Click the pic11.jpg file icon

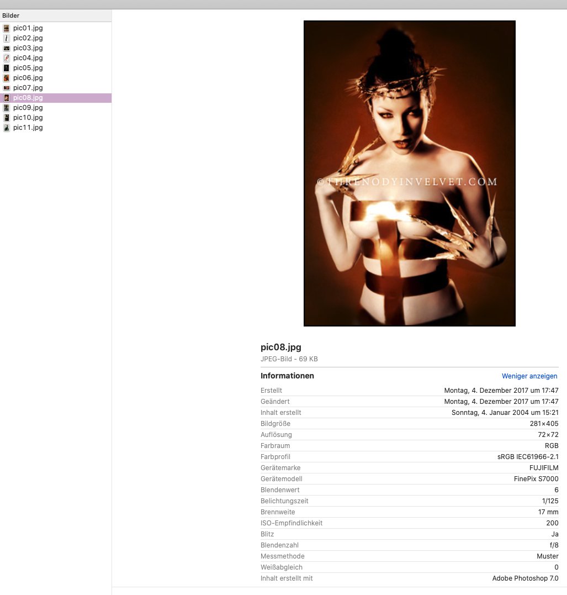pyautogui.click(x=7, y=128)
